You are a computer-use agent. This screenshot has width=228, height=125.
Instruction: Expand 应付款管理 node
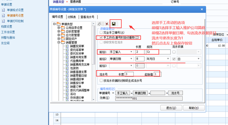coord(59,35)
